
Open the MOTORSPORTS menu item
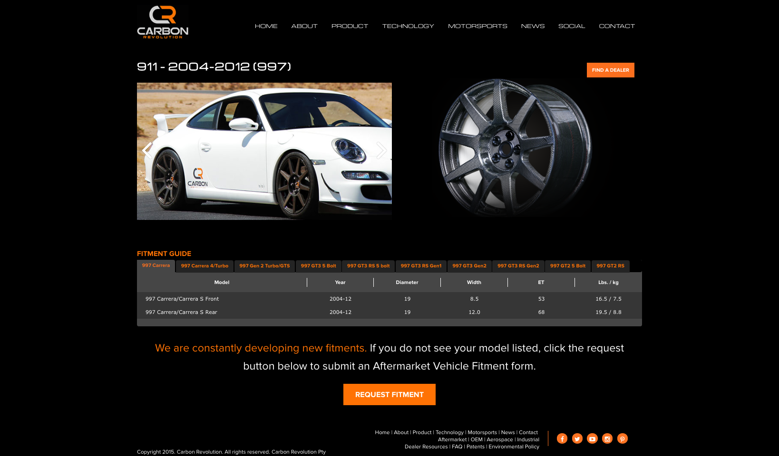tap(477, 26)
